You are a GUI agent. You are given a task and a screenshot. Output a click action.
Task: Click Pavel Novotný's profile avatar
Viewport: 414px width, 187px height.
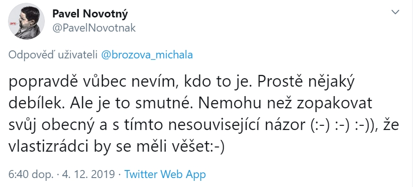26,21
